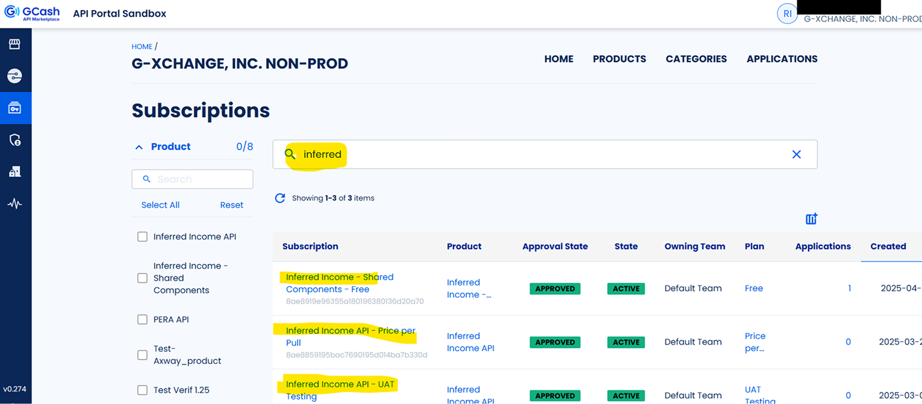This screenshot has width=922, height=404.
Task: Click the Plan column header
Action: [754, 246]
